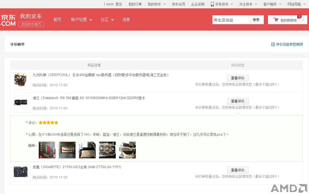Open 企业采购 in top bar
The height and width of the screenshot is (194, 309).
(x=198, y=4)
